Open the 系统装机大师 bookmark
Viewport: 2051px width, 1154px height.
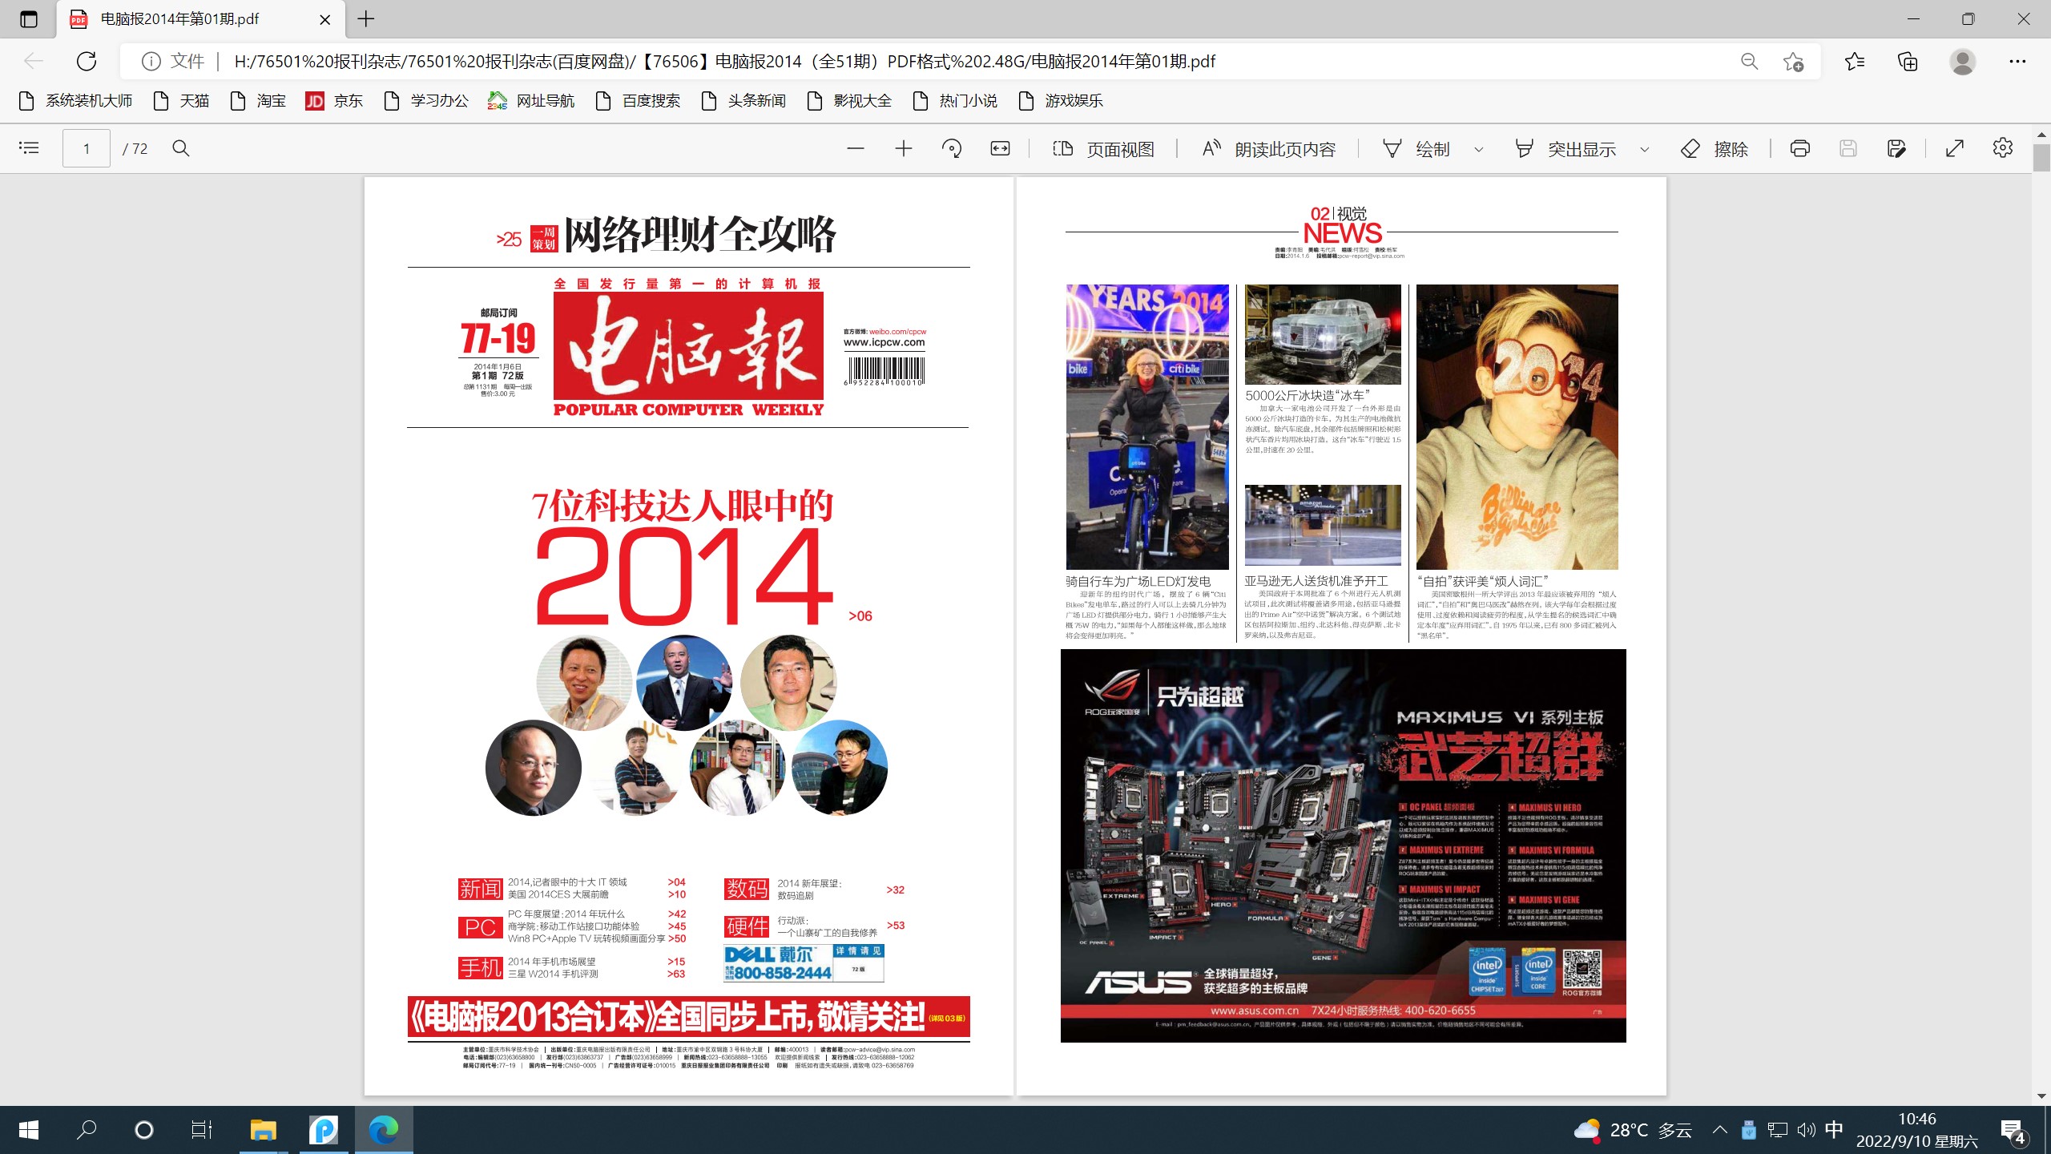click(75, 101)
